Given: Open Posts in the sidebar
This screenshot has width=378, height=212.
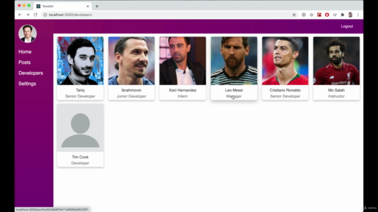Looking at the screenshot, I should (25, 62).
